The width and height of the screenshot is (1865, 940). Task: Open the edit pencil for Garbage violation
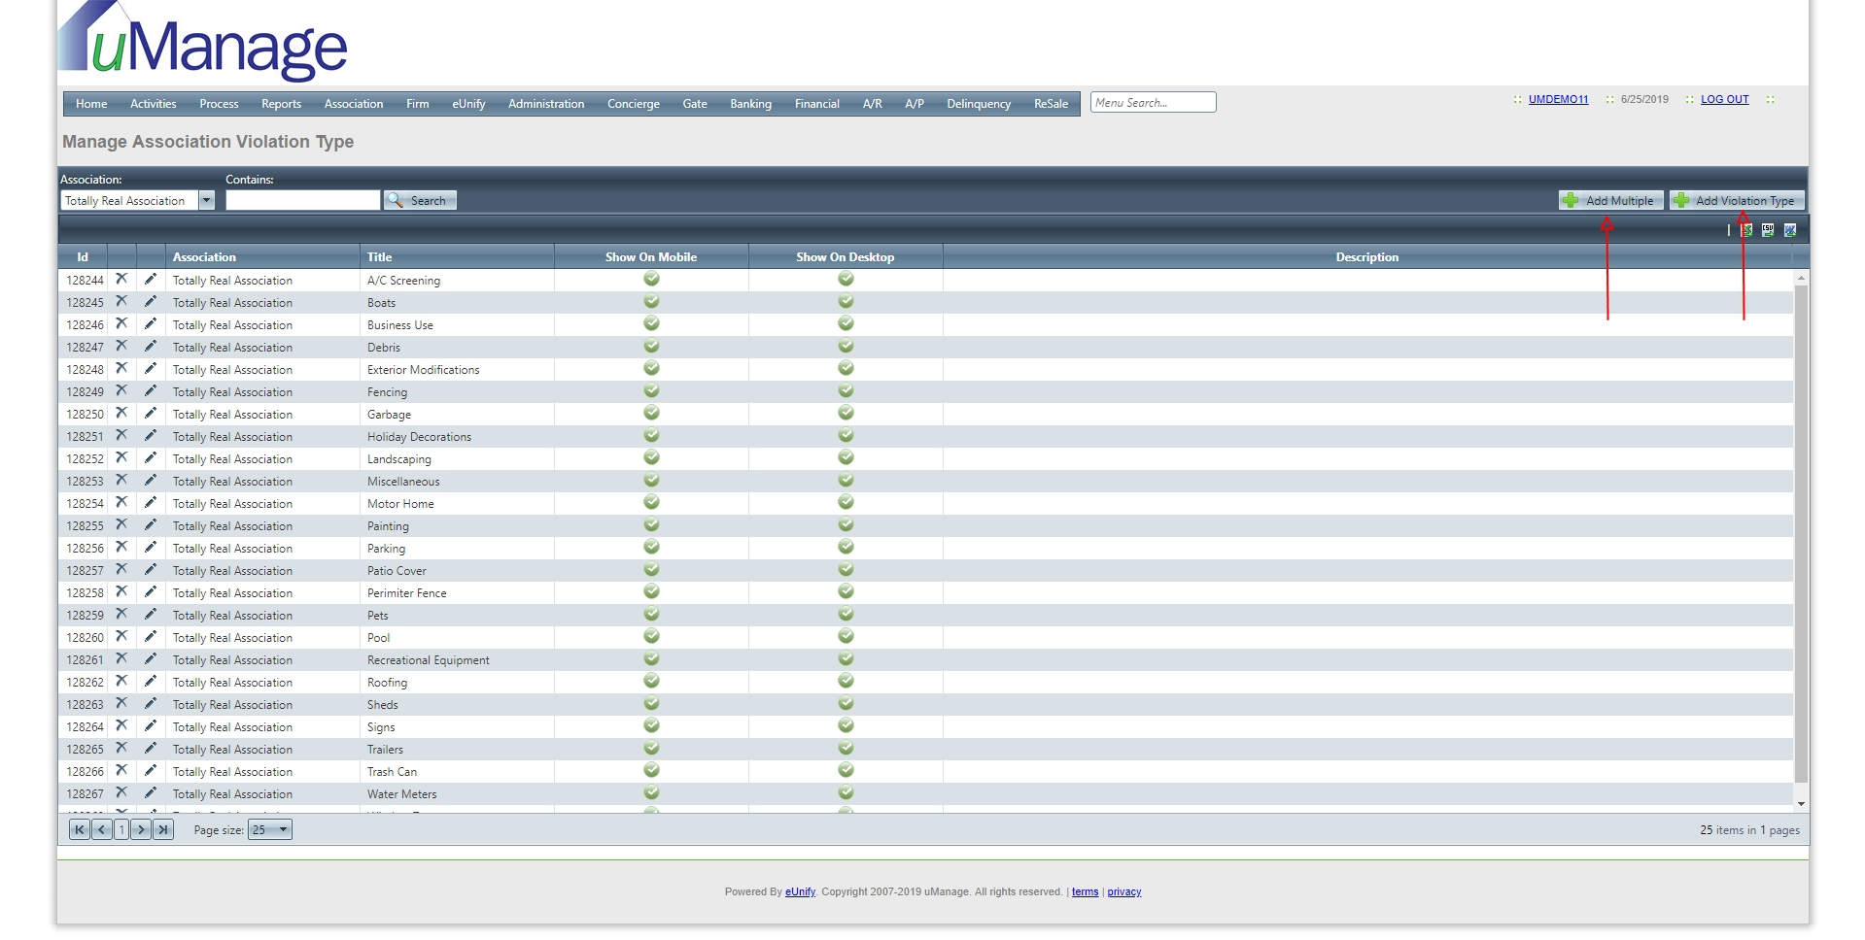(x=152, y=413)
